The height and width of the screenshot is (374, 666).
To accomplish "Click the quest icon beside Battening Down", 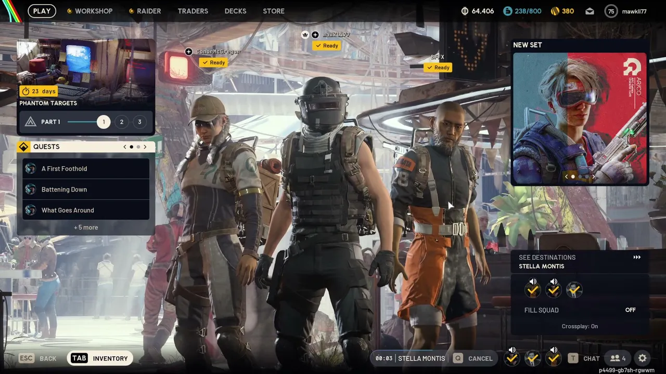I will coord(31,190).
